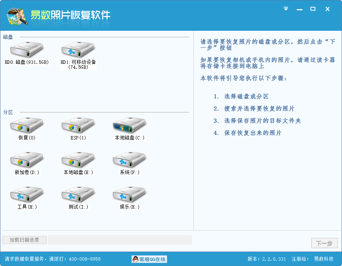342x266 pixels.
Task: Click the 加载扫描进度 button
Action: (x=24, y=240)
